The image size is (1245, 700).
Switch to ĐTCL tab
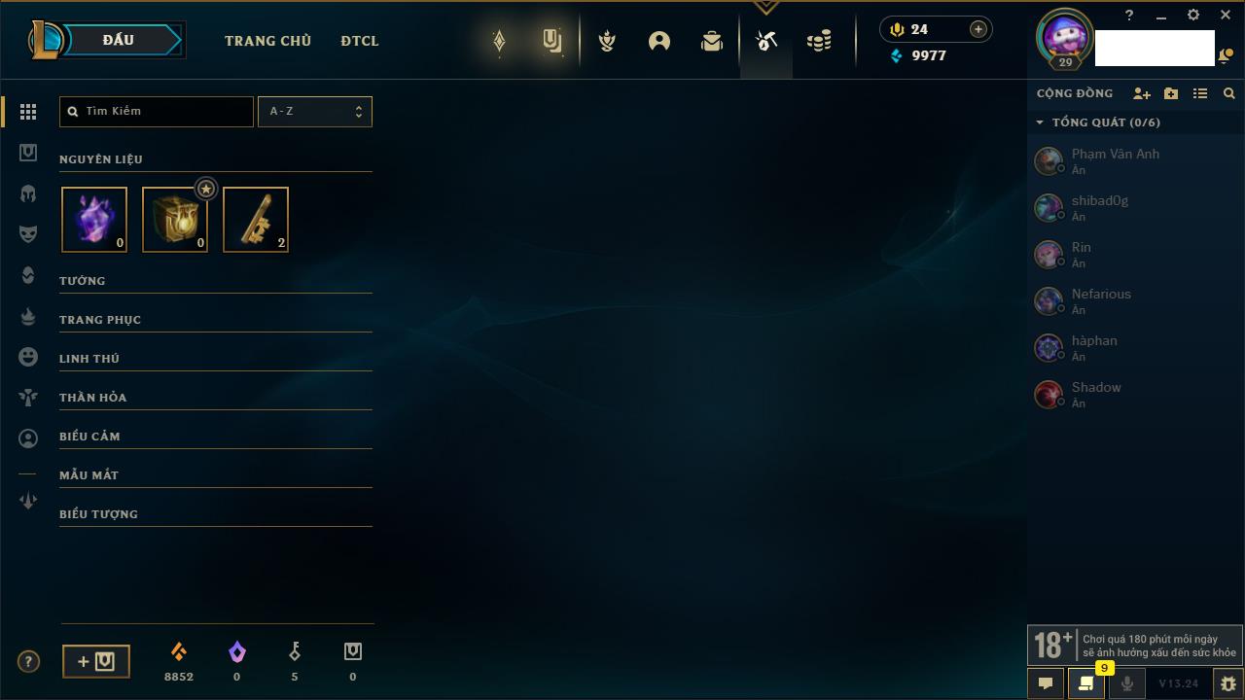point(360,41)
